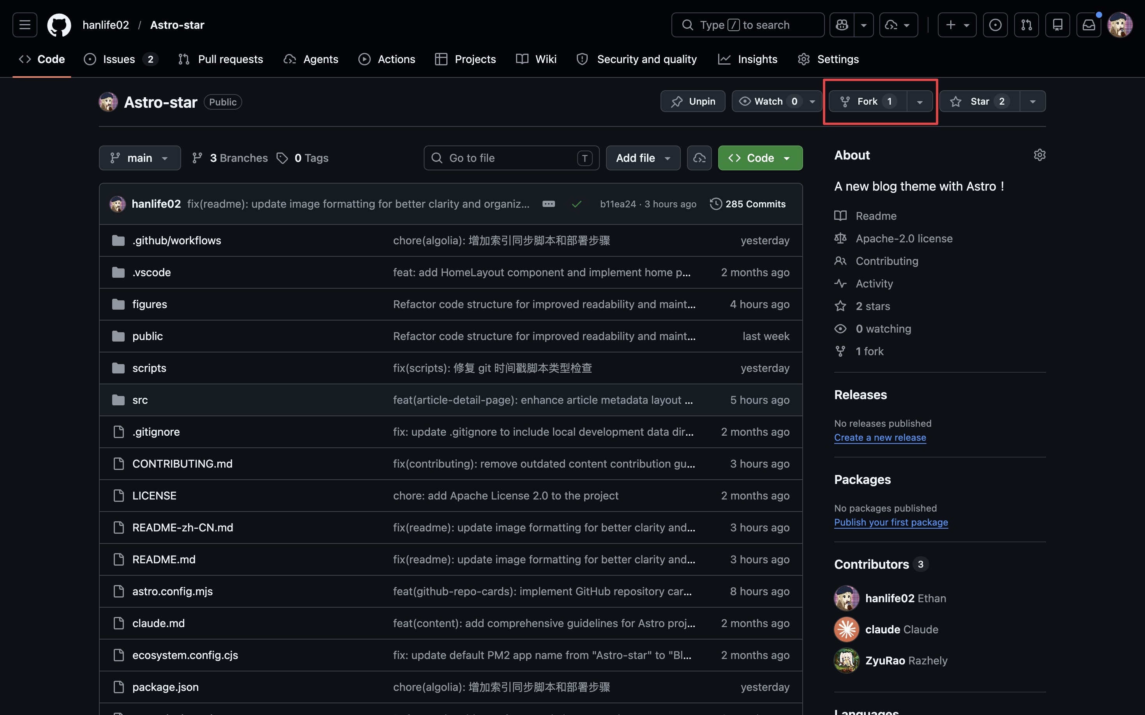View the 285 Commits history
Image resolution: width=1145 pixels, height=715 pixels.
pyautogui.click(x=748, y=204)
